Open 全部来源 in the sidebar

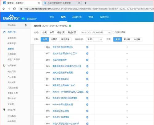(x=11, y=38)
